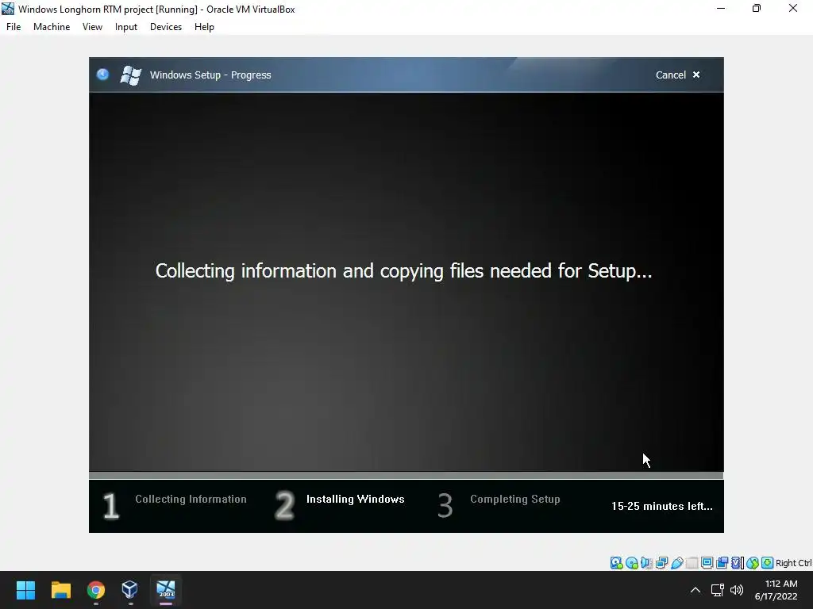Click the Collecting Information step label
The image size is (813, 609).
tap(191, 500)
